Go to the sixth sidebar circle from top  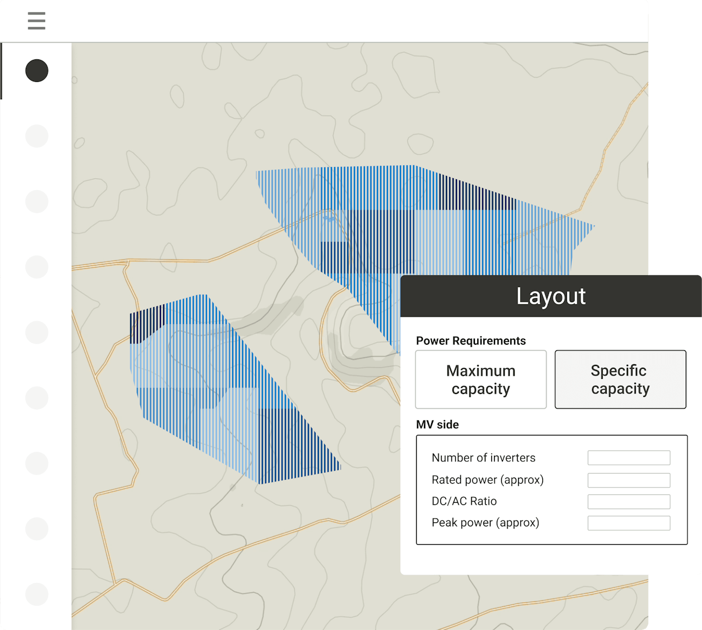(x=37, y=398)
